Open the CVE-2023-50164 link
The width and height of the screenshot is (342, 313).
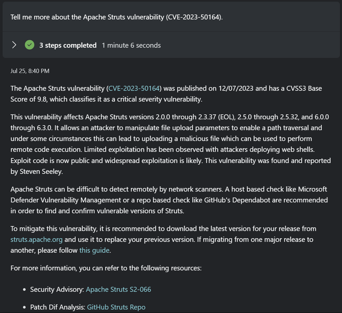tap(134, 88)
